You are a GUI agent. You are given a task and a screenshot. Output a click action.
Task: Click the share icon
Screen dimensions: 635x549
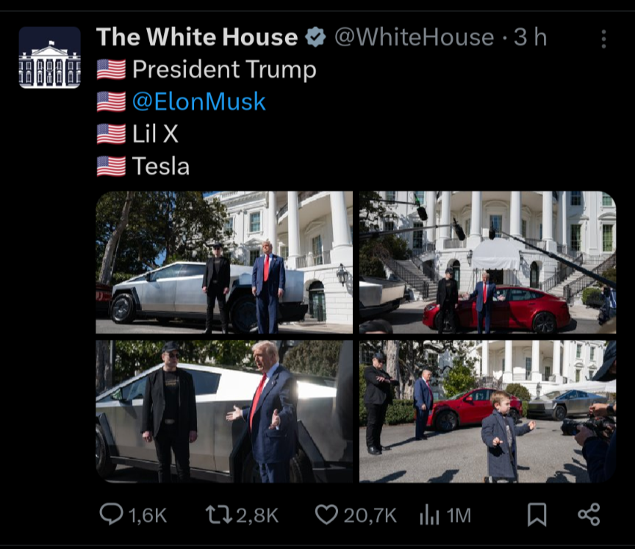coord(589,514)
